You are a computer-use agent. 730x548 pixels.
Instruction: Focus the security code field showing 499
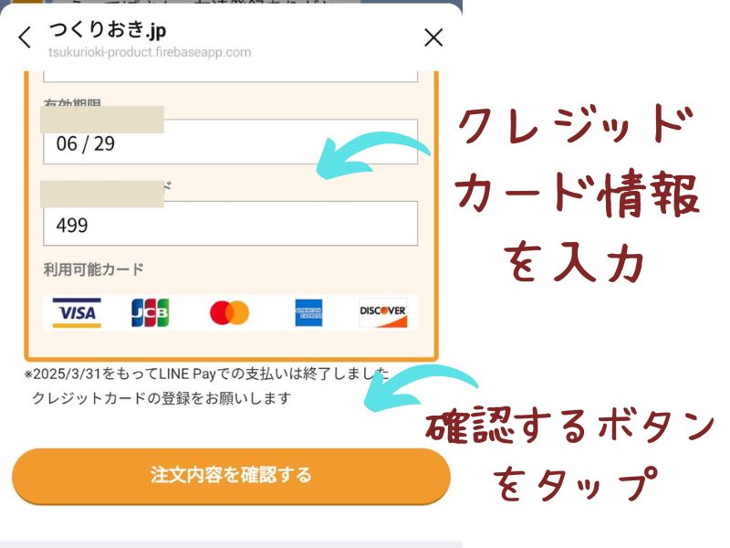(x=231, y=223)
